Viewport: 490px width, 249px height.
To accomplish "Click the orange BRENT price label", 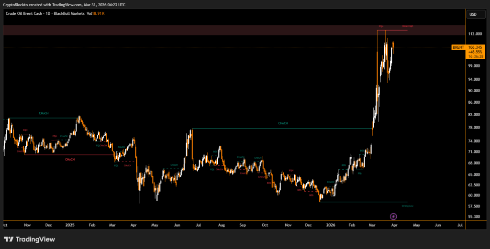I will (458, 47).
